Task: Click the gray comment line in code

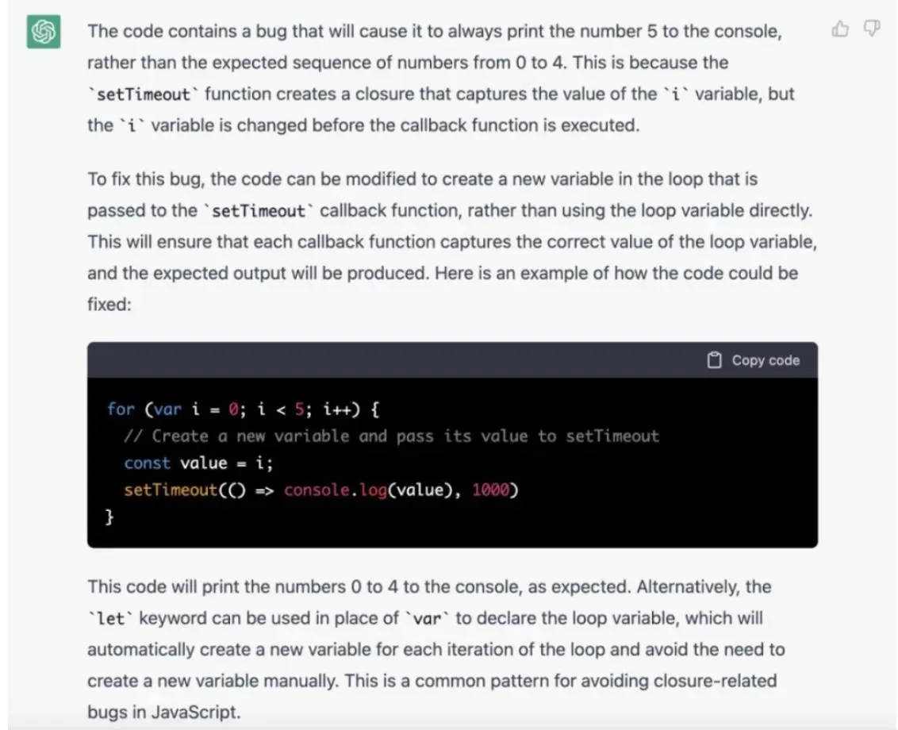Action: tap(391, 436)
